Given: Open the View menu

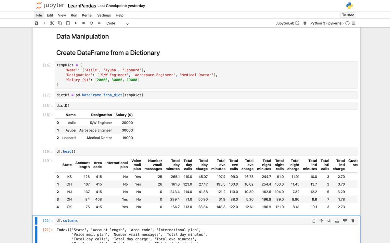Looking at the screenshot, I should (62, 15).
